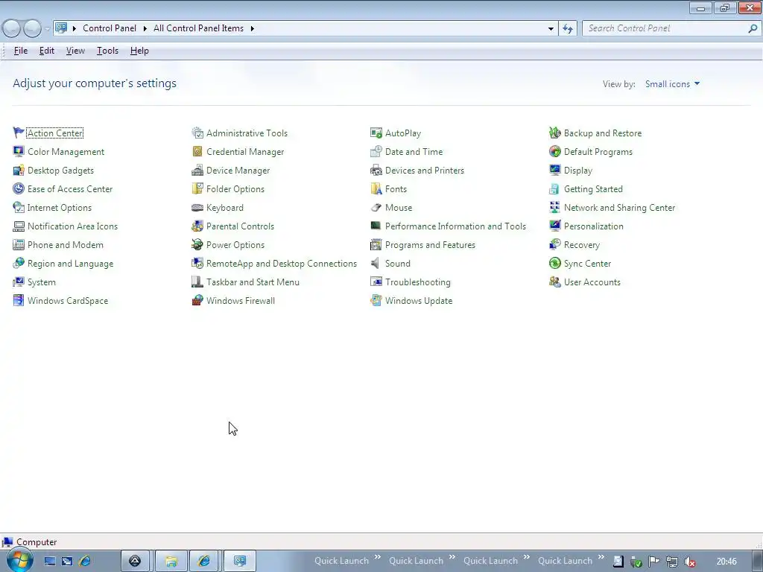
Task: Open Internet Explorer from the taskbar
Action: [x=203, y=561]
